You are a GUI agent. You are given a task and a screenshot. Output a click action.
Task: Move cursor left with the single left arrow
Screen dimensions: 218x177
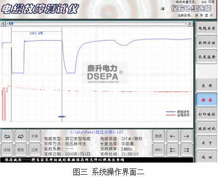172,137
